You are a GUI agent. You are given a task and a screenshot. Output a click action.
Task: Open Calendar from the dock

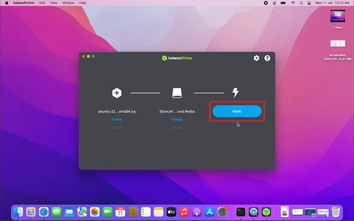click(x=120, y=212)
